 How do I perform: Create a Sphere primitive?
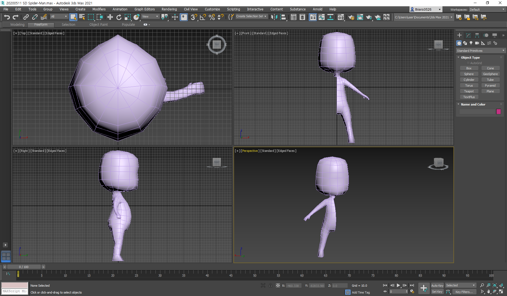(469, 74)
